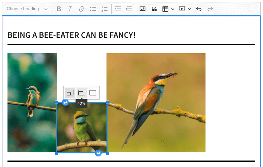Select the 40% image resize option
This screenshot has height=167, width=263.
point(81,93)
